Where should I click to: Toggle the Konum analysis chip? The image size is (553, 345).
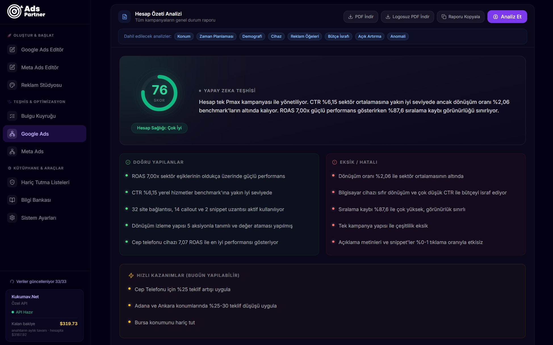184,36
